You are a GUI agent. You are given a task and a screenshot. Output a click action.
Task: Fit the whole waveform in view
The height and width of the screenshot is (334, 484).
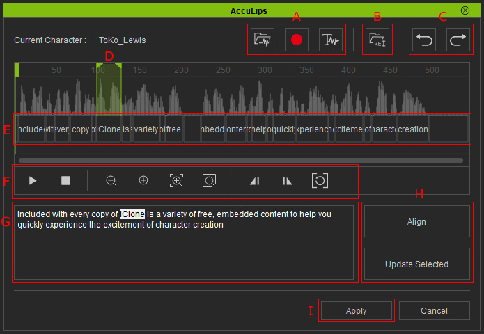coord(209,180)
